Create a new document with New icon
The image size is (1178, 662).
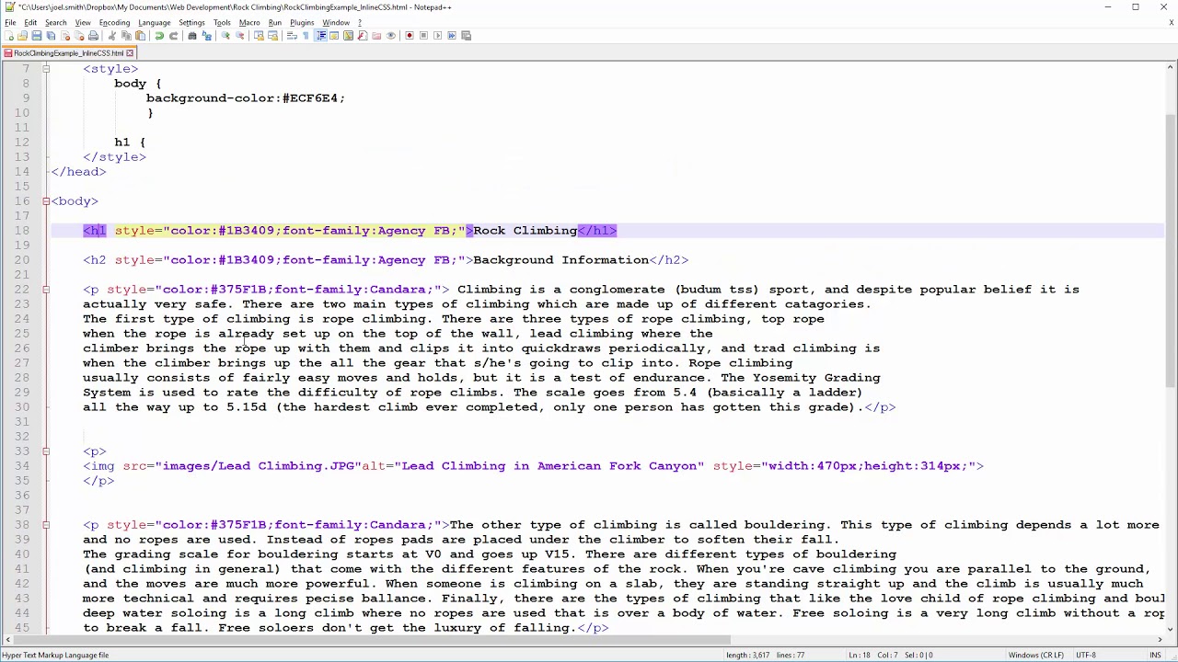pos(8,36)
